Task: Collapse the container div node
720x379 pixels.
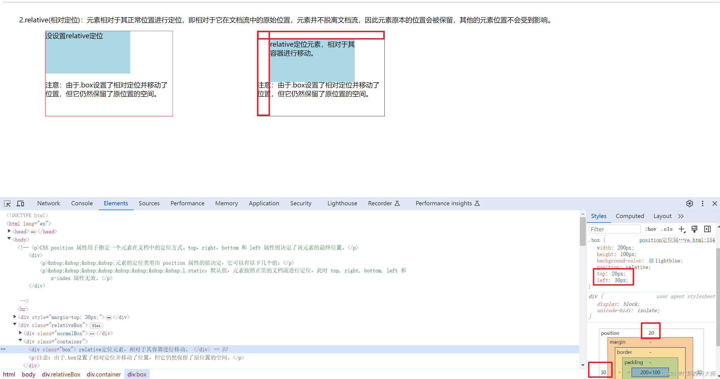Action: (x=20, y=341)
